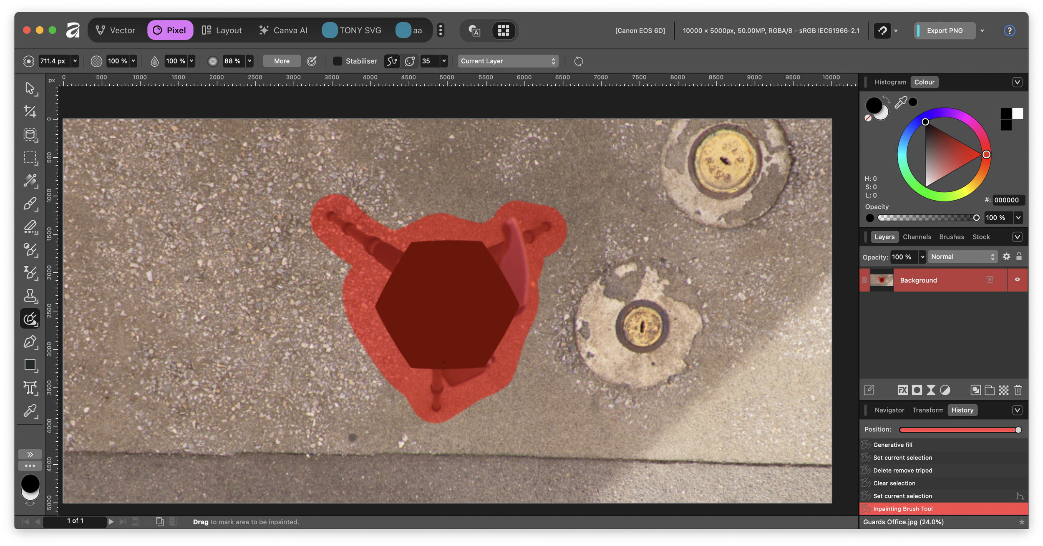
Task: Open the Current Layer source dropdown
Action: pos(508,61)
